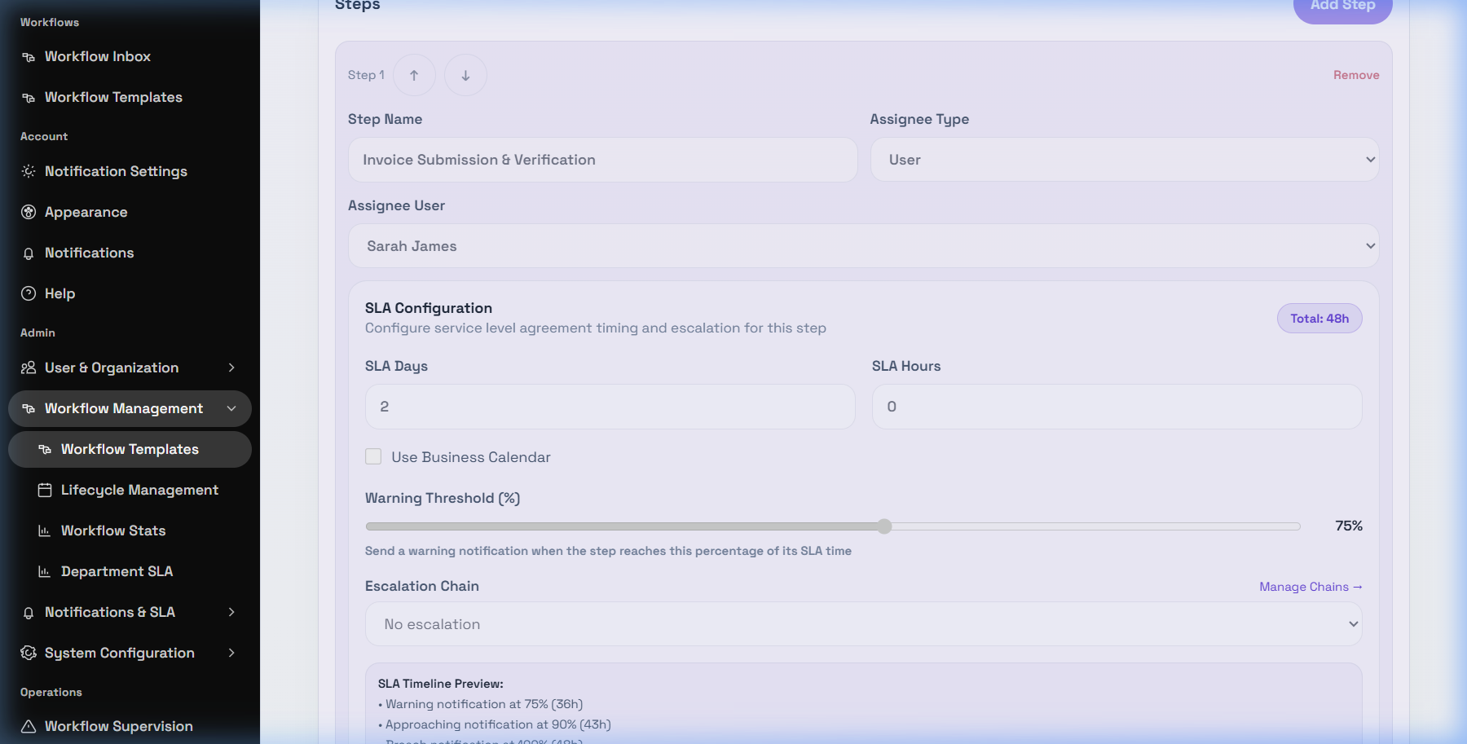The height and width of the screenshot is (744, 1467).
Task: Click the Workflow Supervision triangle icon
Action: [x=29, y=726]
